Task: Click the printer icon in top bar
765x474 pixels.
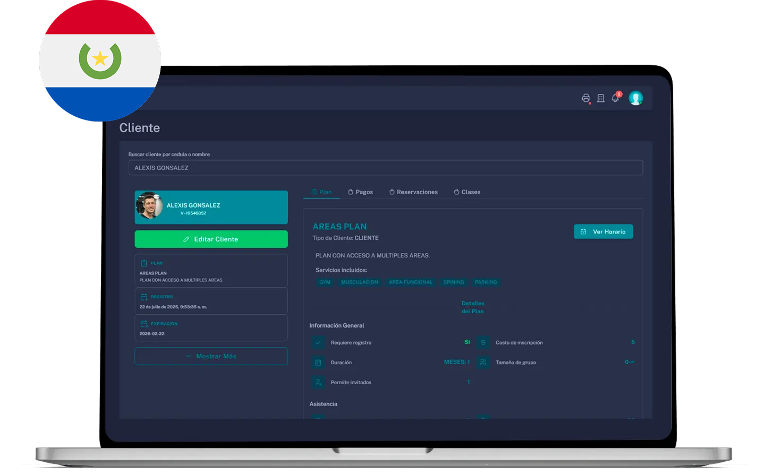Action: (x=585, y=98)
